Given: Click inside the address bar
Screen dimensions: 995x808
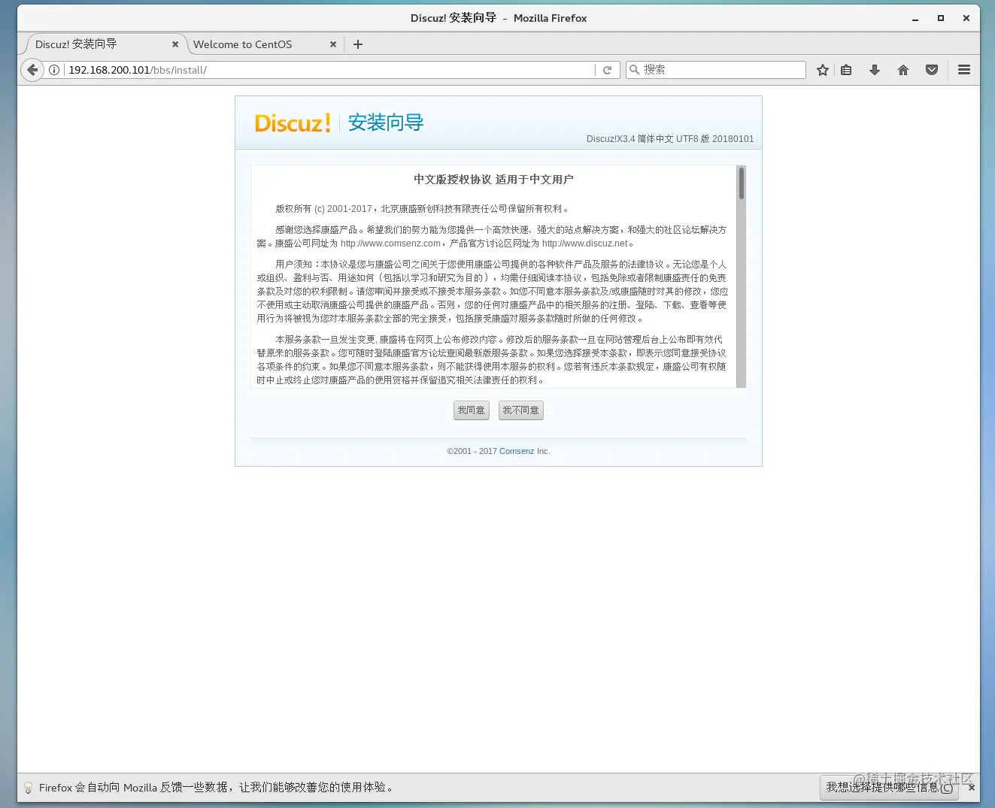Looking at the screenshot, I should (301, 69).
